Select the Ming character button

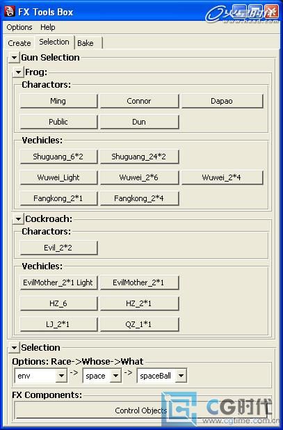pos(58,101)
